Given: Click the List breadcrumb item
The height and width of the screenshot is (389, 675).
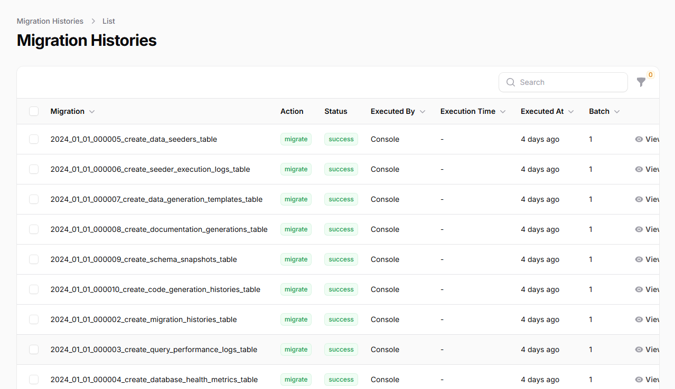Looking at the screenshot, I should click(109, 21).
